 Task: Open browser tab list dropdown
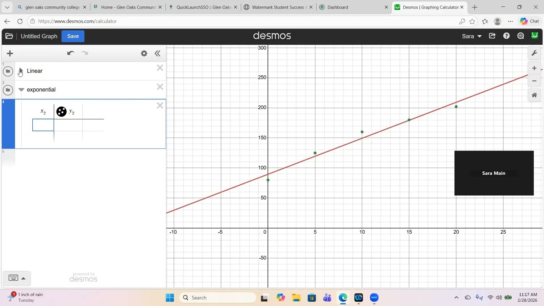(7, 7)
